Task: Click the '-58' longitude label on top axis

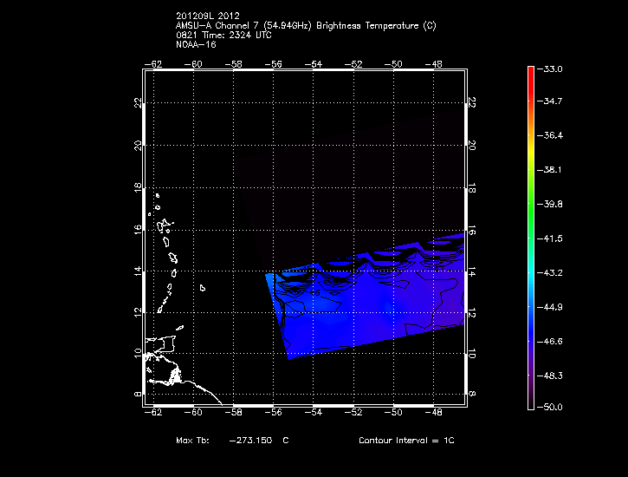Action: pyautogui.click(x=234, y=64)
